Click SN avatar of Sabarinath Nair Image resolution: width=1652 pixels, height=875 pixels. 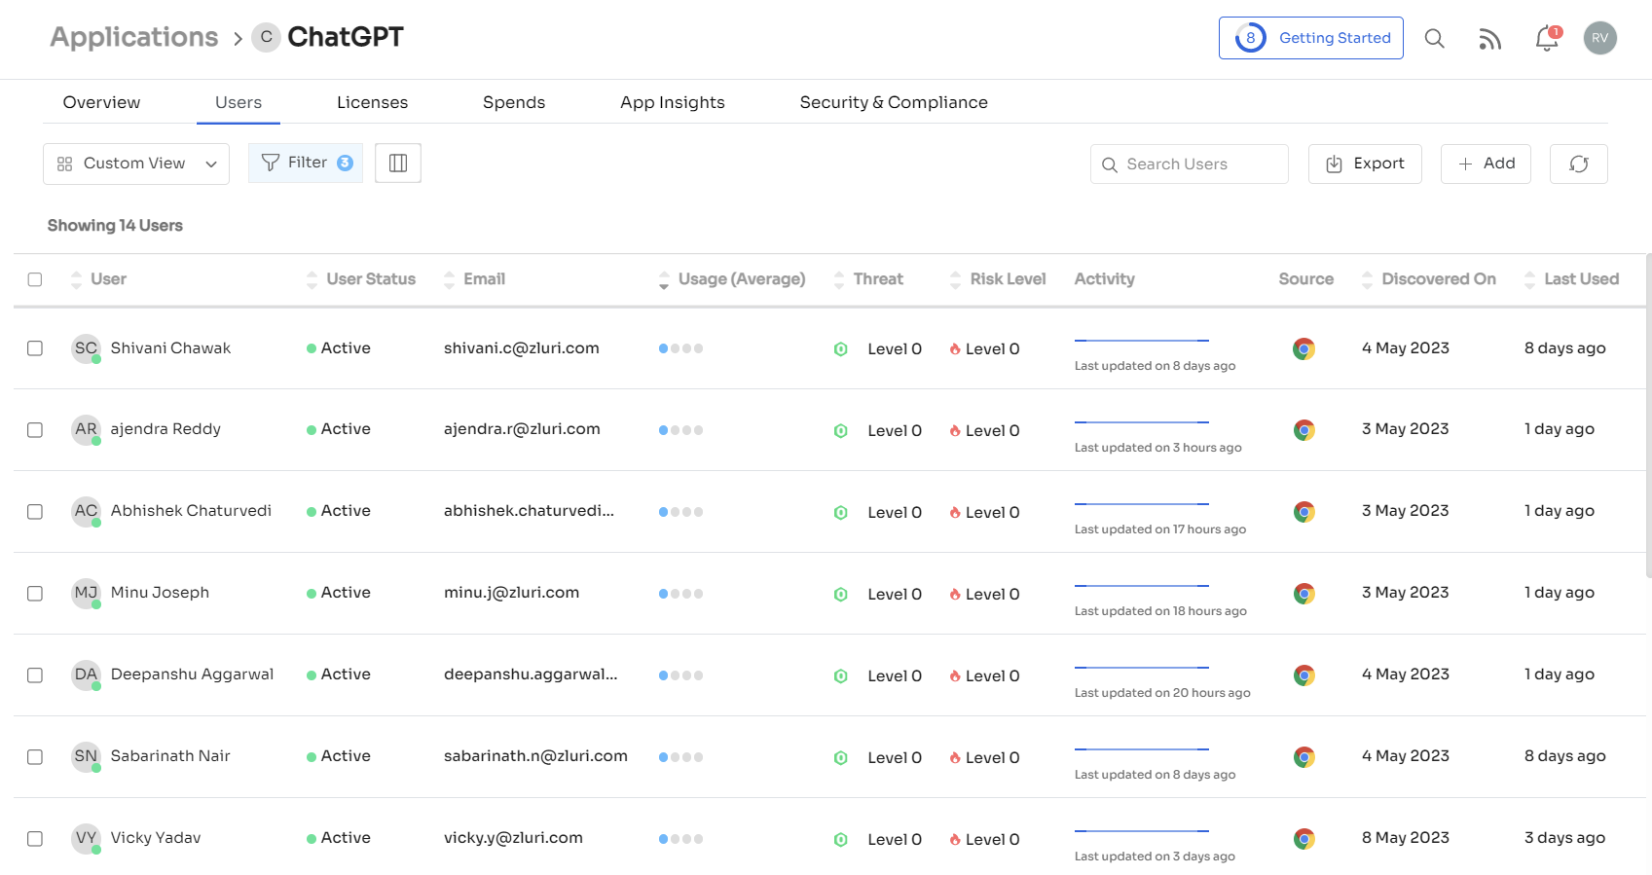tap(86, 756)
